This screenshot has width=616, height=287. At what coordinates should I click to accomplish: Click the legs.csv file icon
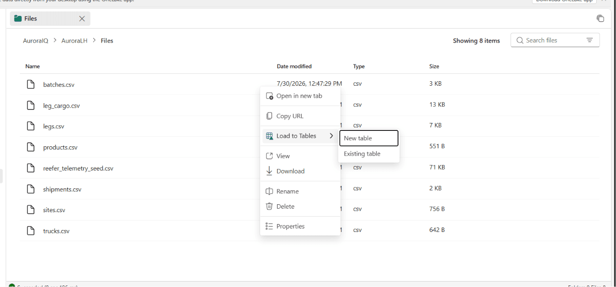31,126
